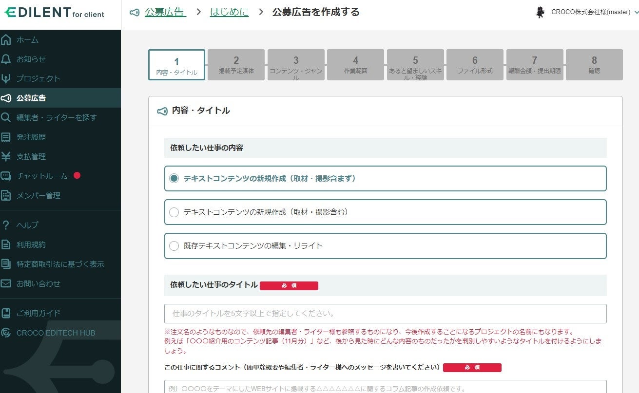This screenshot has width=639, height=393.
Task: Click the CROCO株式会社様 avatar icon
Action: coord(540,12)
